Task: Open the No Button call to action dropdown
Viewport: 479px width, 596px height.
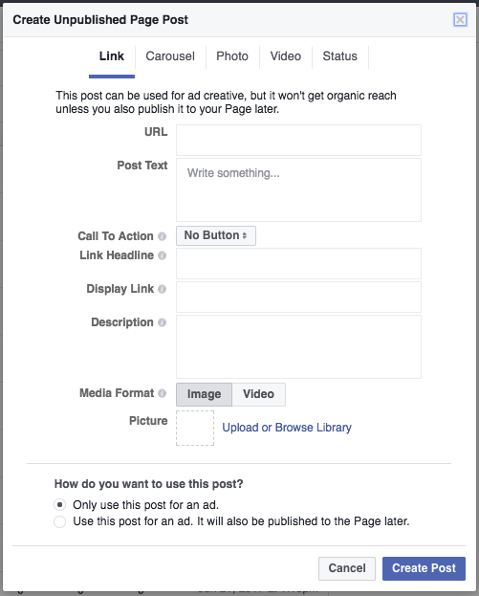Action: pyautogui.click(x=216, y=235)
